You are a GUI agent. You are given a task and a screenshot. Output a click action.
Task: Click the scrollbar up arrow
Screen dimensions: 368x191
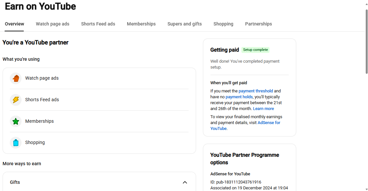[x=366, y=4]
